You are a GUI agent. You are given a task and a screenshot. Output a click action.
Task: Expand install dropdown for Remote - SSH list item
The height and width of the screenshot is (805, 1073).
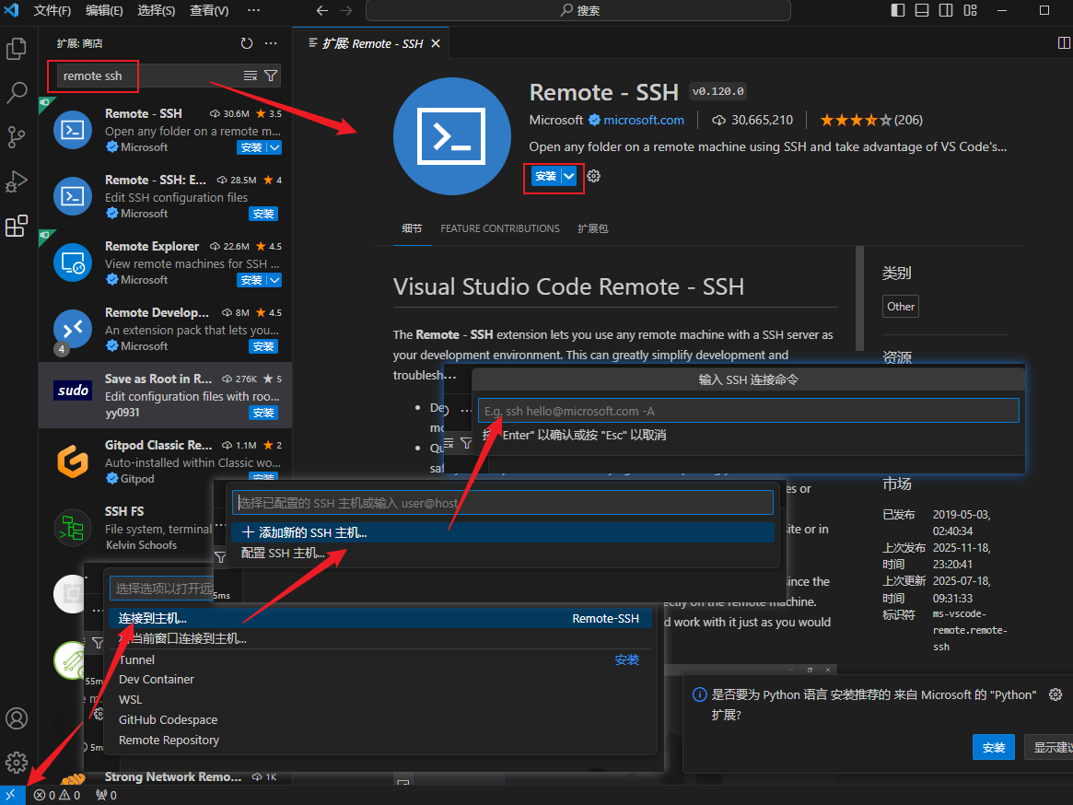(x=274, y=147)
